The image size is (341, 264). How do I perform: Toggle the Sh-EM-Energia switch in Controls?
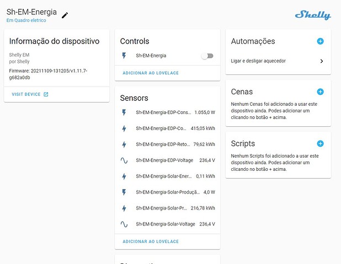pos(207,56)
